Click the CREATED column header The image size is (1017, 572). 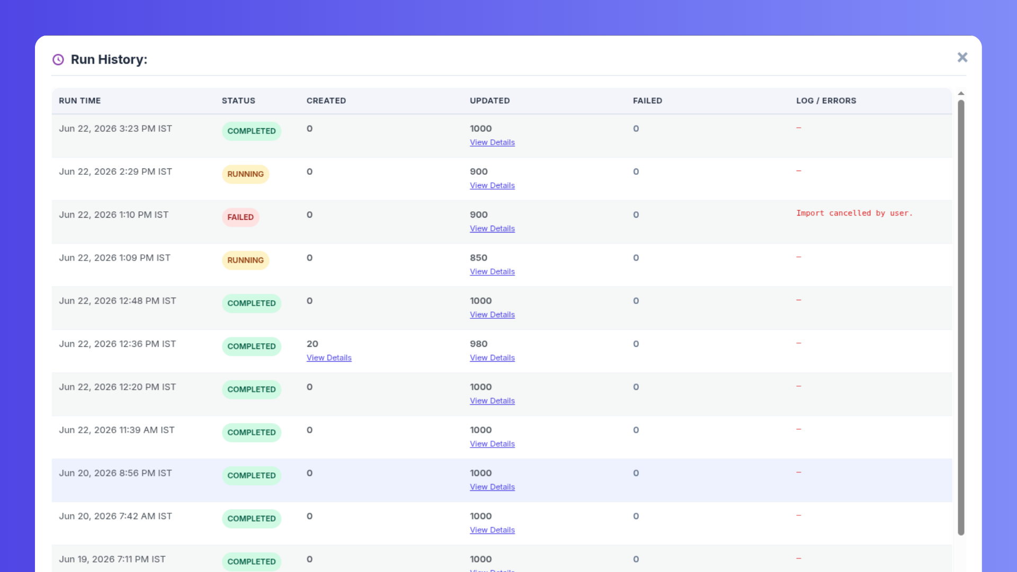[x=326, y=101]
